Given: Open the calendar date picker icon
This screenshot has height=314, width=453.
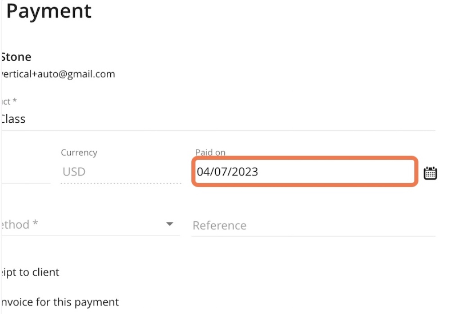Looking at the screenshot, I should pyautogui.click(x=430, y=173).
